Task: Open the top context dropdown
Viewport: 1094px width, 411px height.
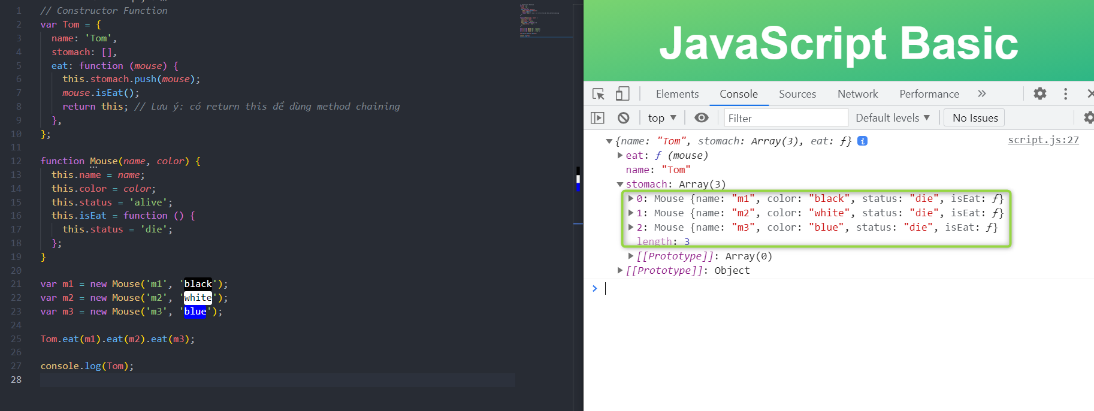Action: [662, 118]
